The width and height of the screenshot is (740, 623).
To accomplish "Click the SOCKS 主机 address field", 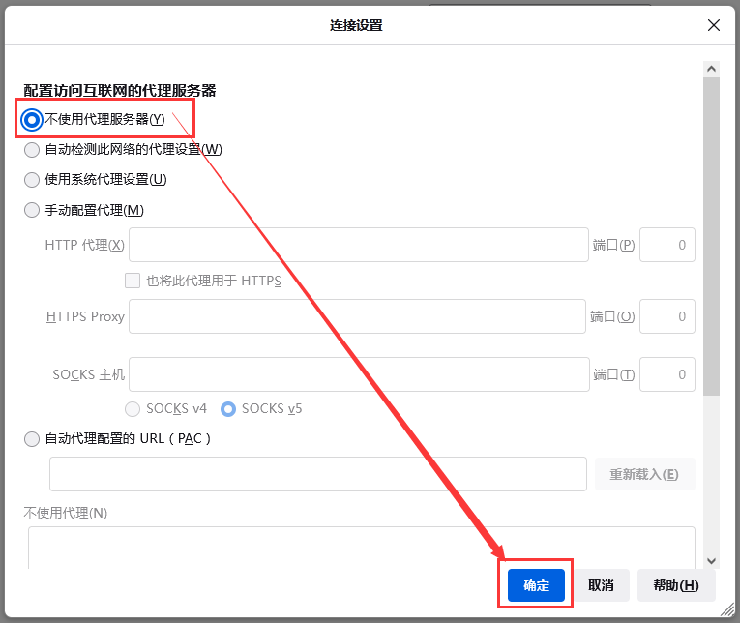I will point(359,374).
